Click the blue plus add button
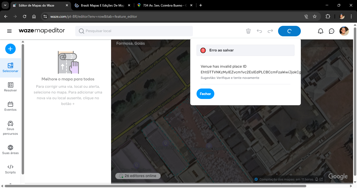This screenshot has height=188, width=357. pyautogui.click(x=10, y=49)
